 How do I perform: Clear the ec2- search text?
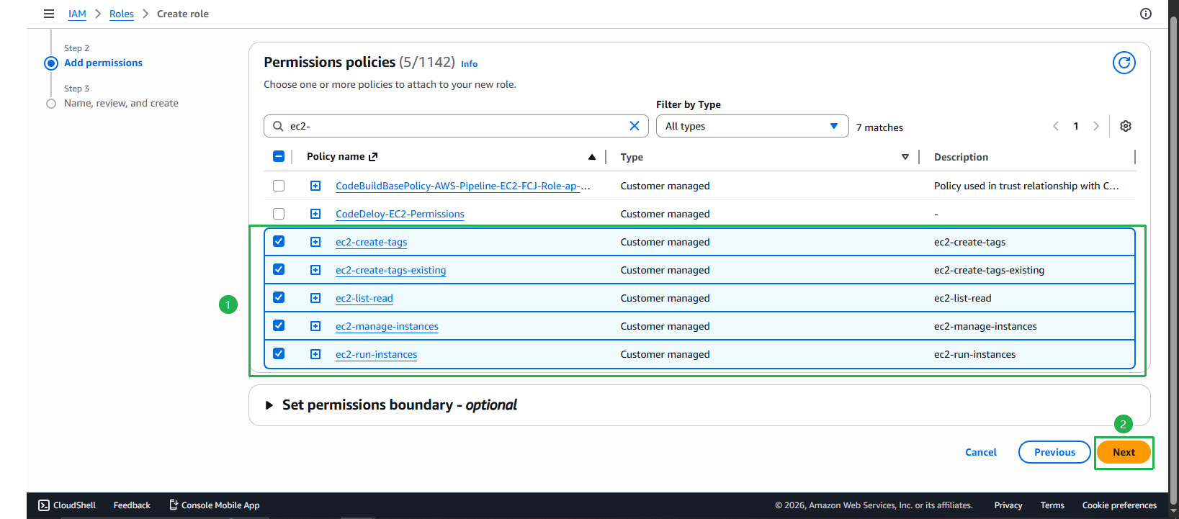coord(635,126)
